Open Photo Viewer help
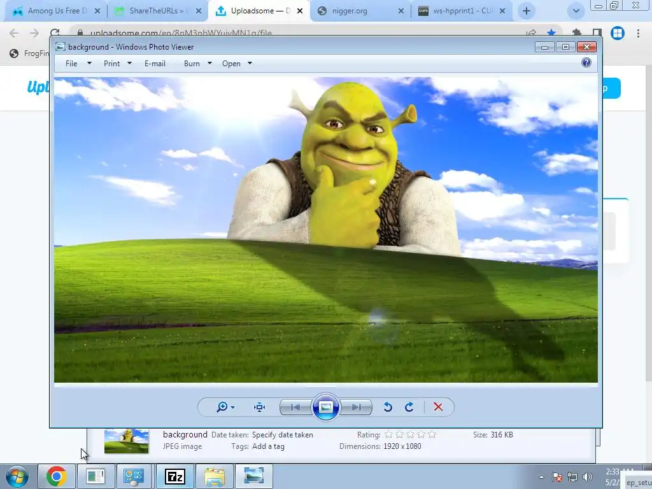The height and width of the screenshot is (489, 652). pyautogui.click(x=586, y=63)
